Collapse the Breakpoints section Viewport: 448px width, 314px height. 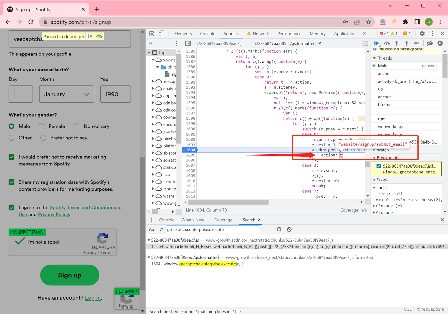374,158
